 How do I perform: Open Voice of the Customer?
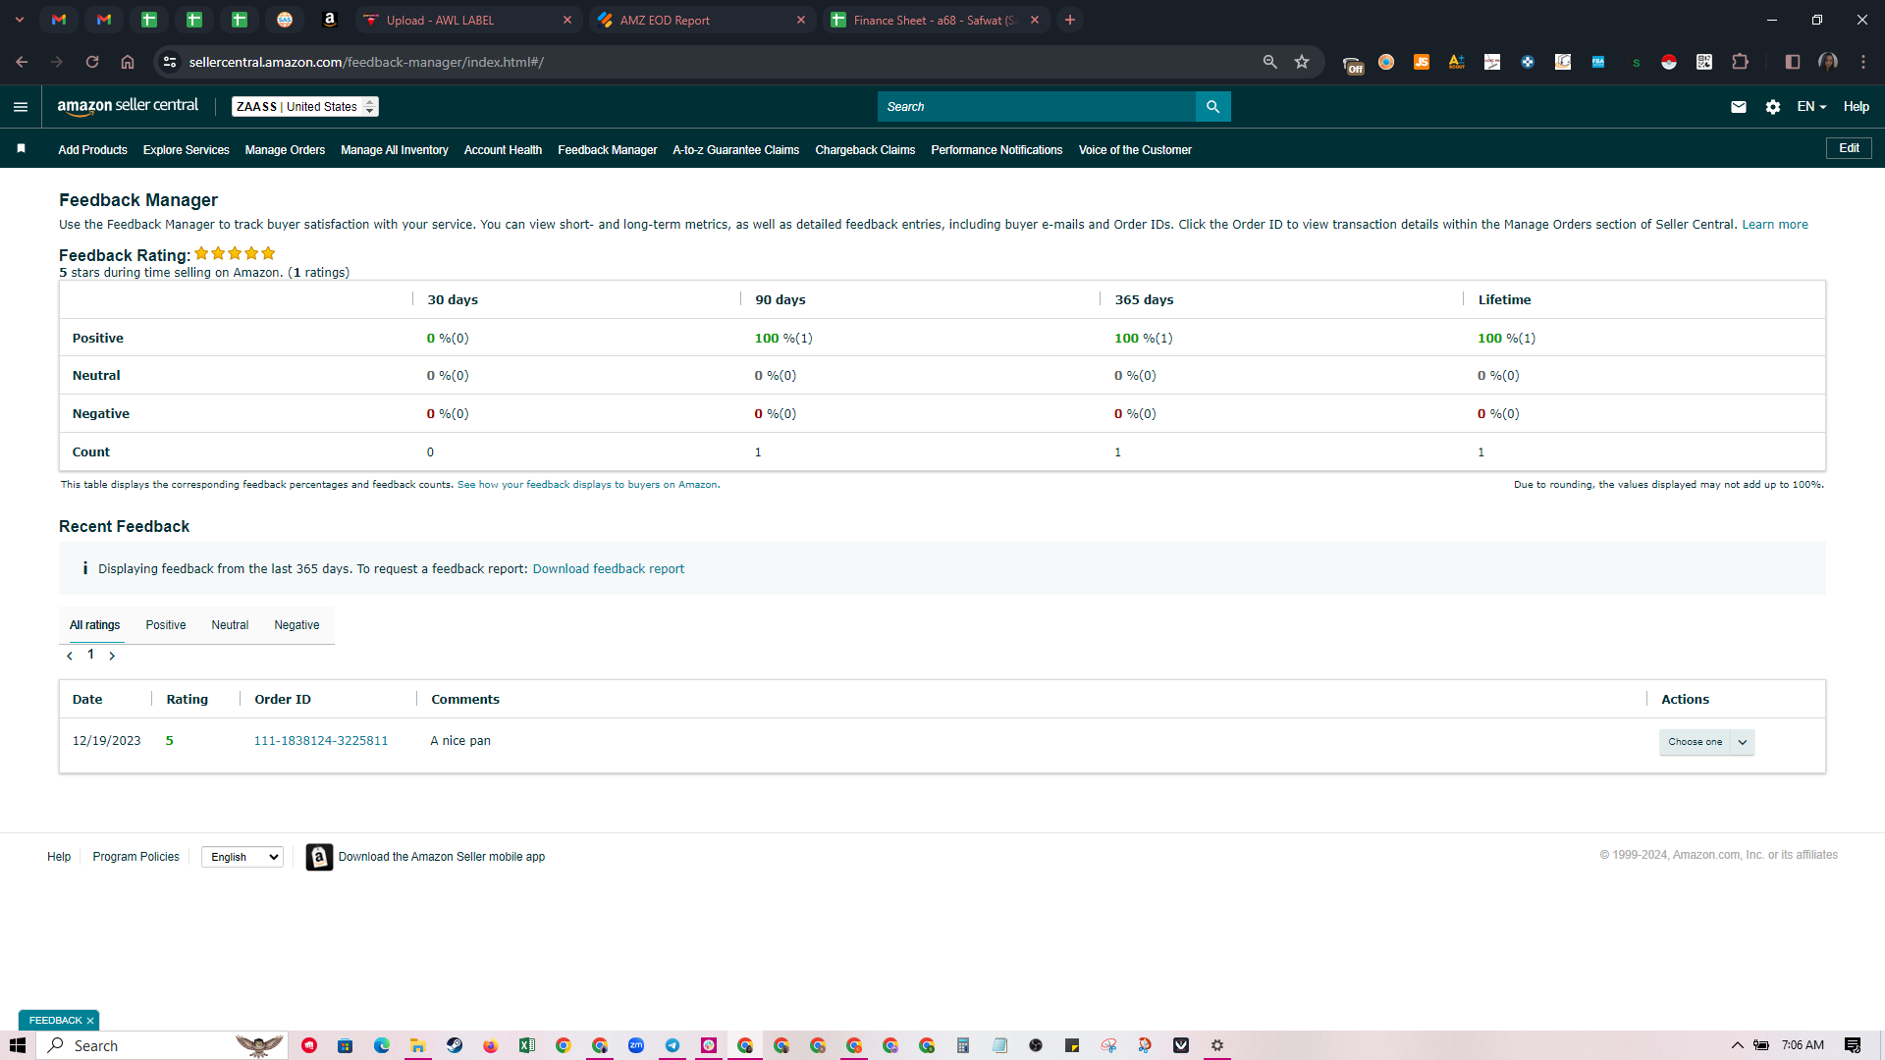[1135, 150]
